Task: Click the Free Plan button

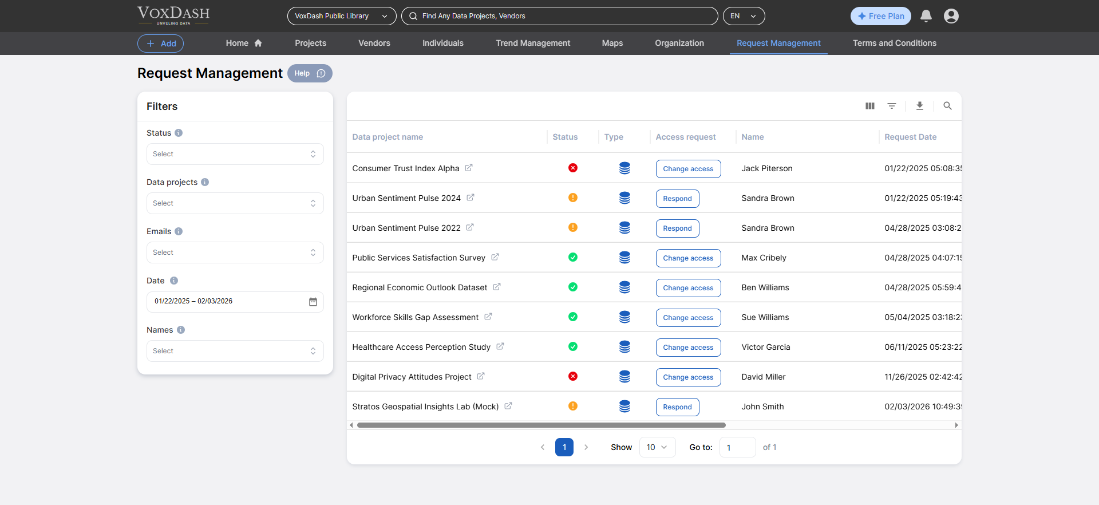Action: (x=880, y=16)
